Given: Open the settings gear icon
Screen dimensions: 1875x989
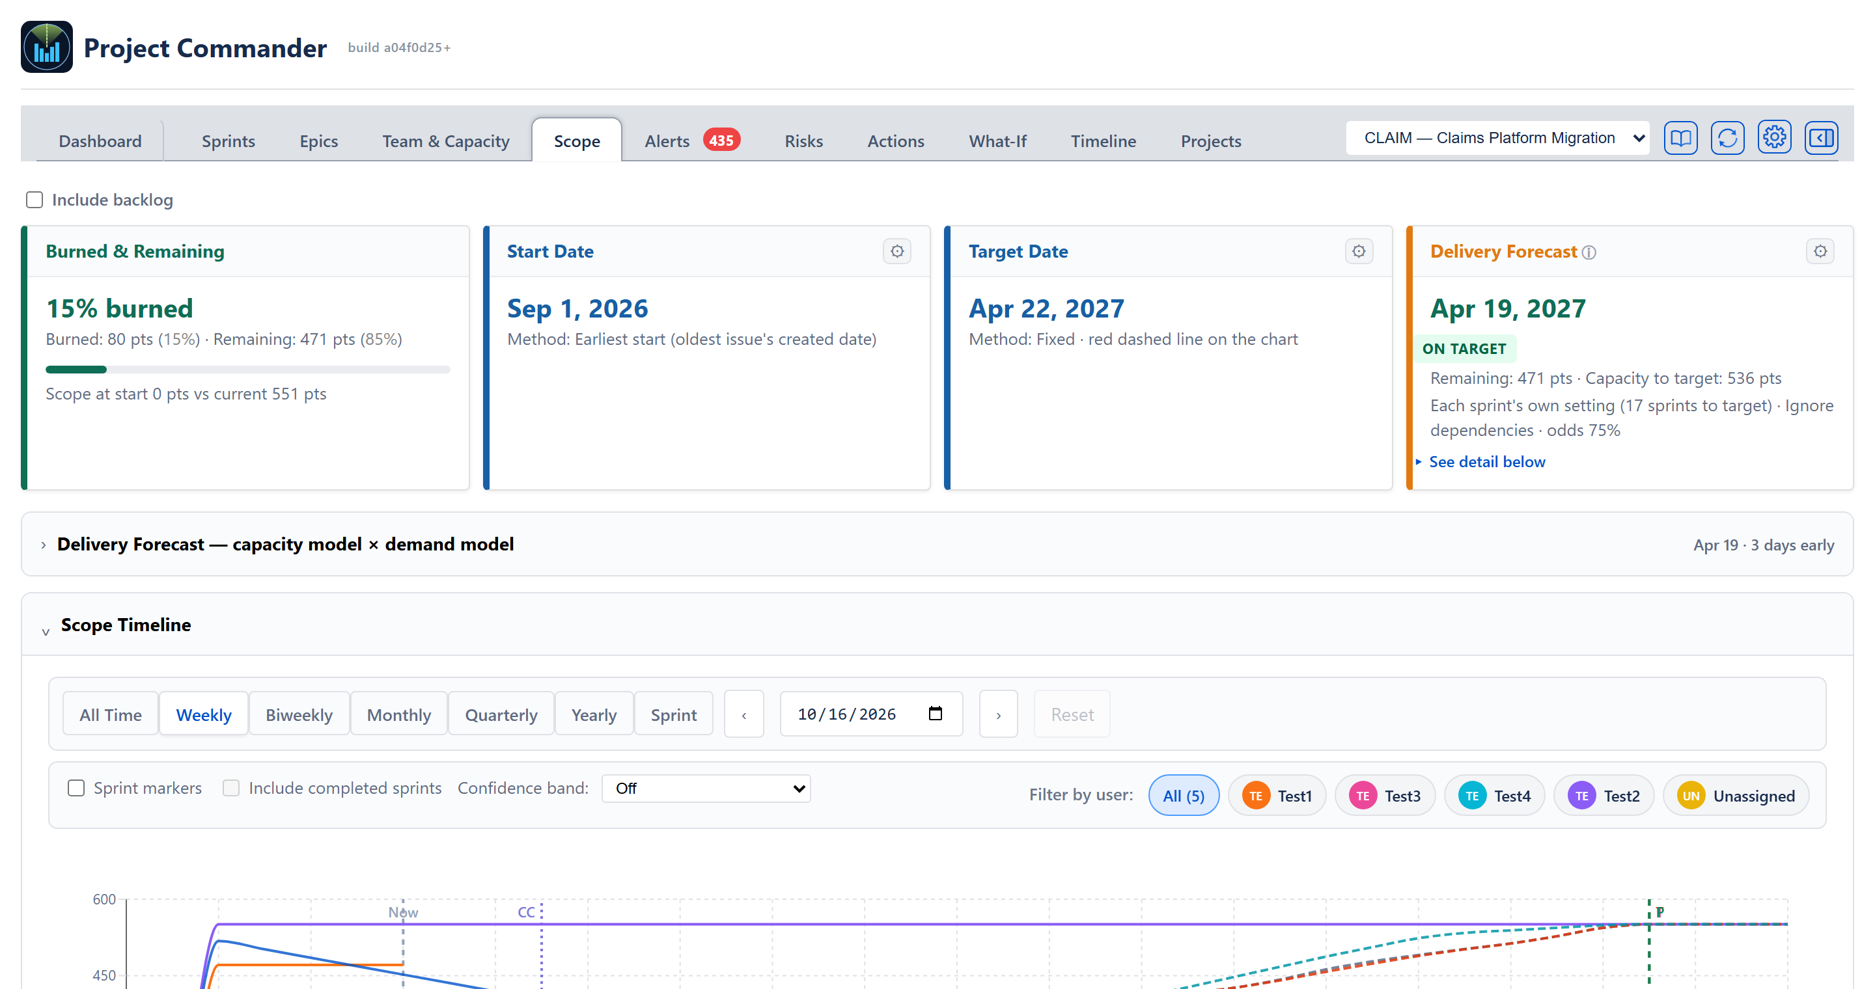Looking at the screenshot, I should point(1774,138).
